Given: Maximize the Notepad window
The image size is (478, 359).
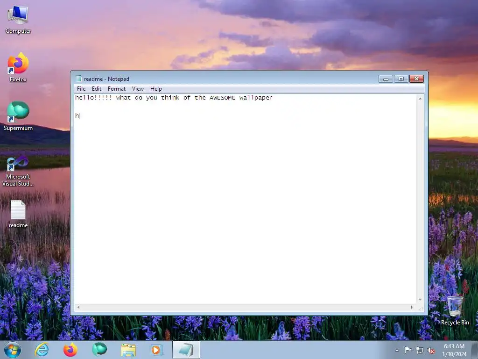Looking at the screenshot, I should point(401,79).
